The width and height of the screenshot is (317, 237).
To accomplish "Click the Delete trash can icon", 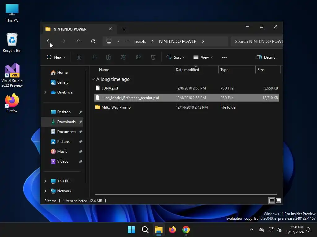I will 153,57.
